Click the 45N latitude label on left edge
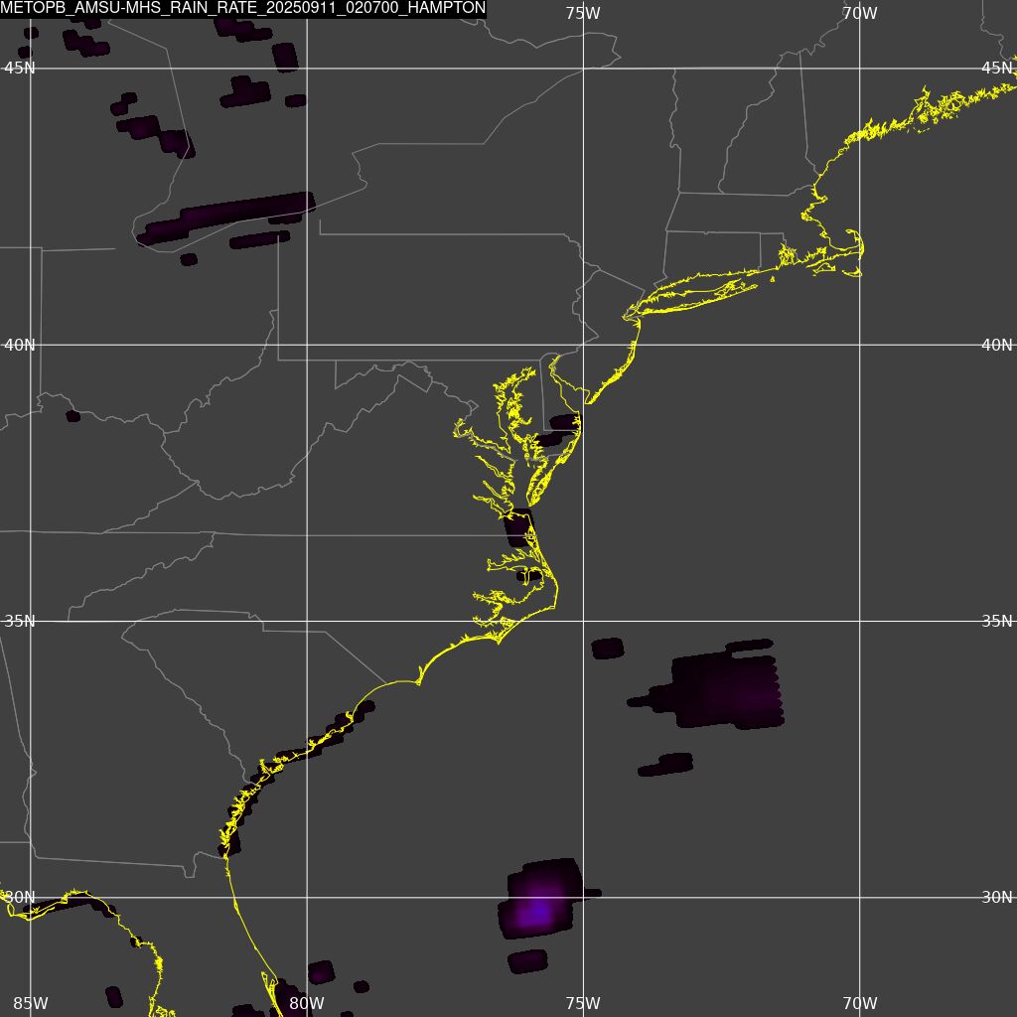The height and width of the screenshot is (1017, 1017). coord(20,69)
